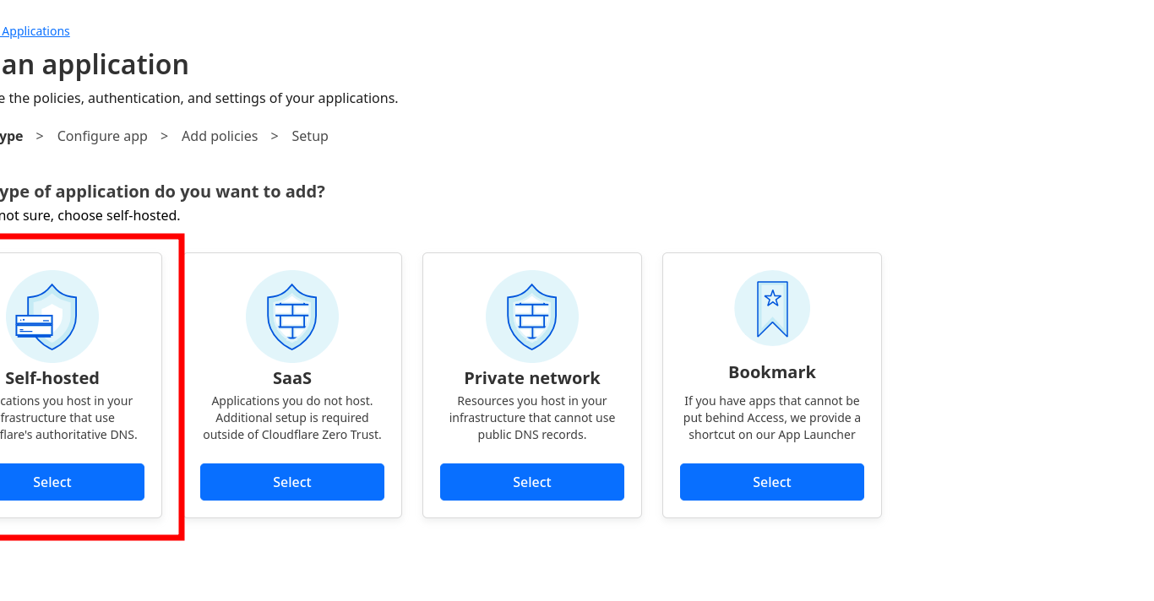Image resolution: width=1154 pixels, height=601 pixels.
Task: Open the Applications breadcrumb link
Action: (35, 30)
